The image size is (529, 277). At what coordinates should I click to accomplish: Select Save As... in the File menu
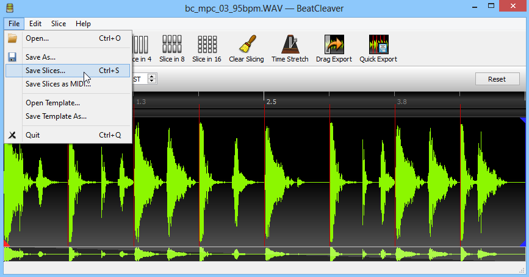pos(40,57)
